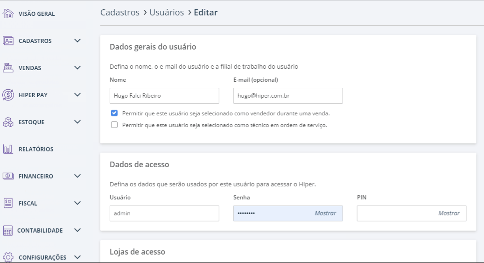Expand the Financeiro menu chevron
Image resolution: width=484 pixels, height=263 pixels.
[77, 176]
